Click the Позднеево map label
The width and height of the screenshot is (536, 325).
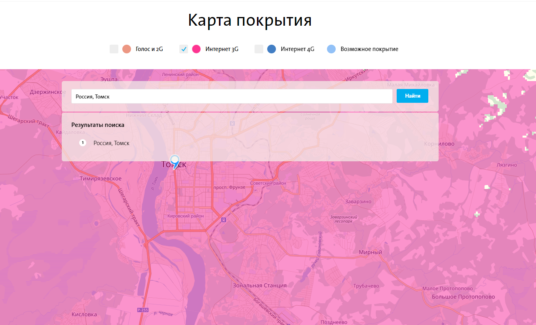334,322
